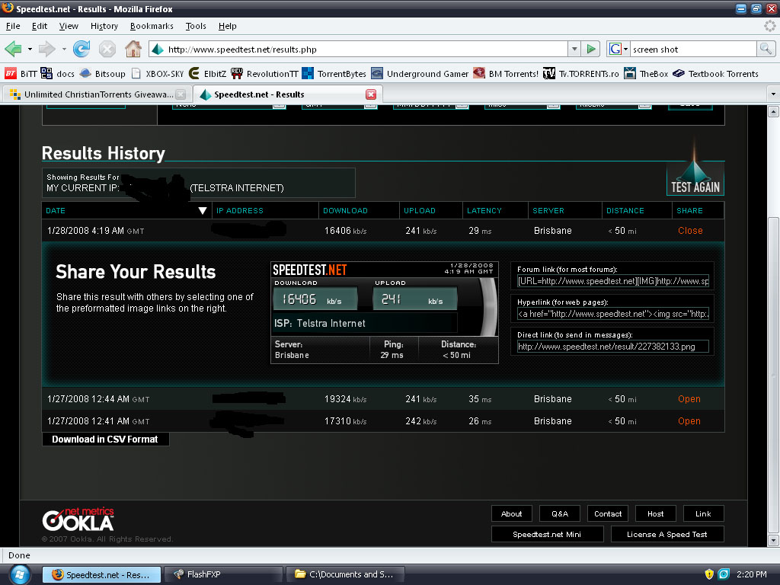Open the Underground Gamer bookmark
The image size is (780, 585).
point(420,74)
